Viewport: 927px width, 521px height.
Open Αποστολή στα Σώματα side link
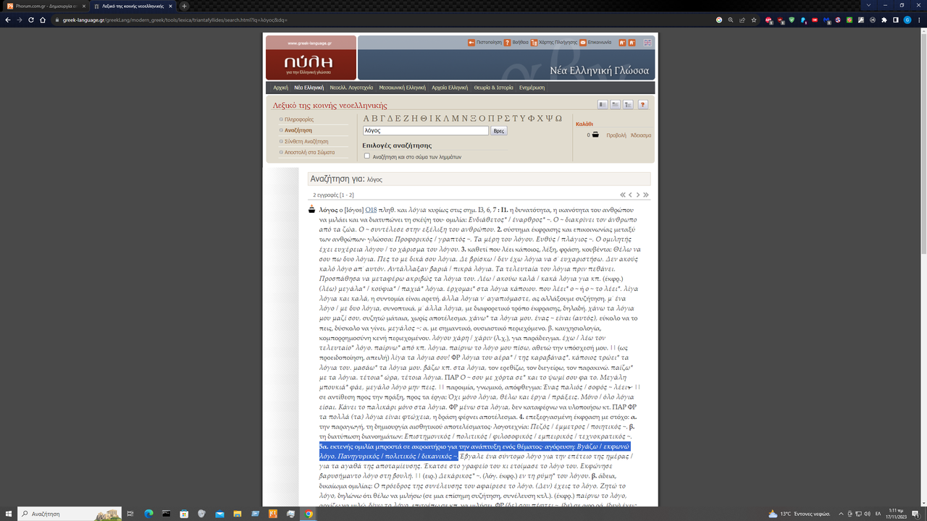(x=310, y=153)
